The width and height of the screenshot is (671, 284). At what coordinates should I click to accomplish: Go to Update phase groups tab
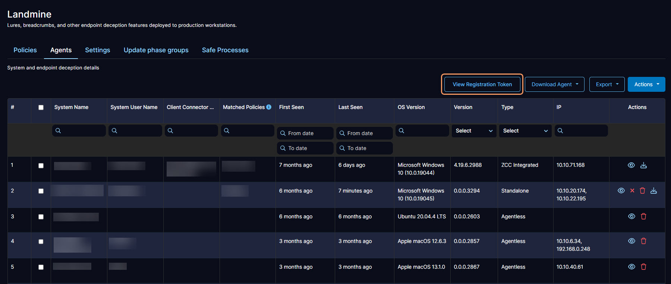point(156,50)
